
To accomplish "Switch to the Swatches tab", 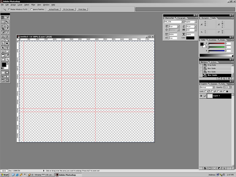I will pyautogui.click(x=212, y=40).
